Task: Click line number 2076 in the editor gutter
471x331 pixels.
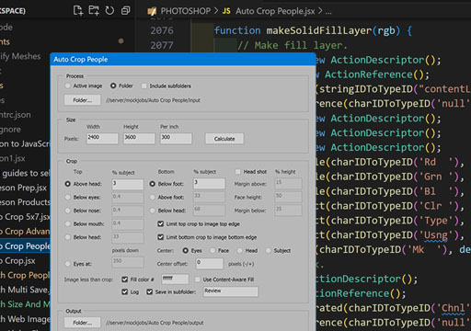Action: tap(162, 30)
